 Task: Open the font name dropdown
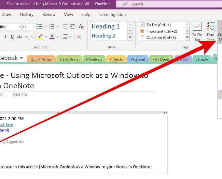click(19, 27)
